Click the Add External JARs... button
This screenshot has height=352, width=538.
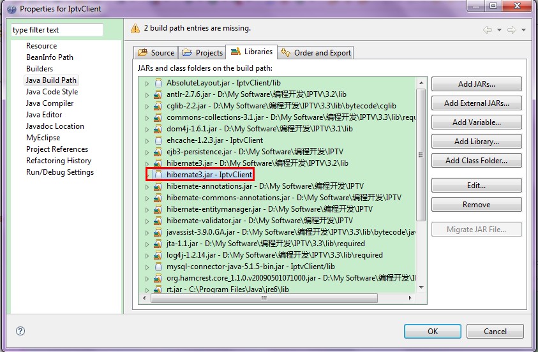[x=476, y=103]
